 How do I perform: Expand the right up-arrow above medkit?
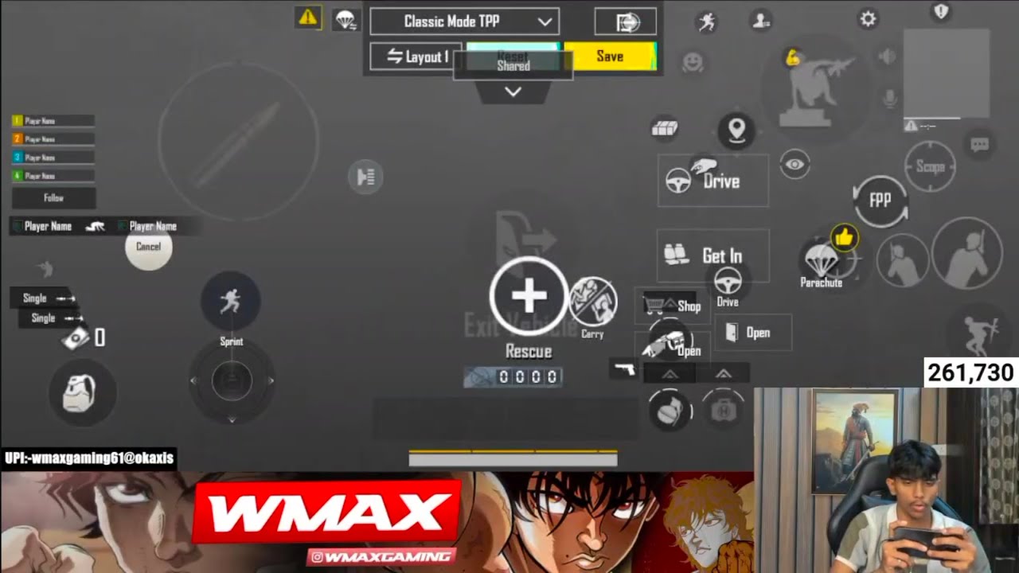[723, 373]
